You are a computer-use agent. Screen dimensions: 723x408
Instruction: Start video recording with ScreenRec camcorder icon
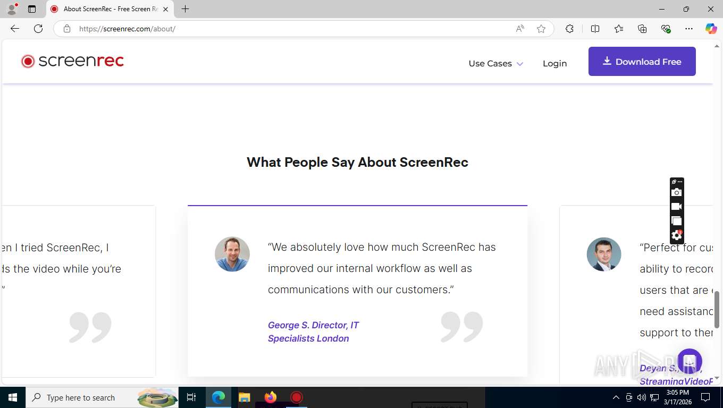676,207
